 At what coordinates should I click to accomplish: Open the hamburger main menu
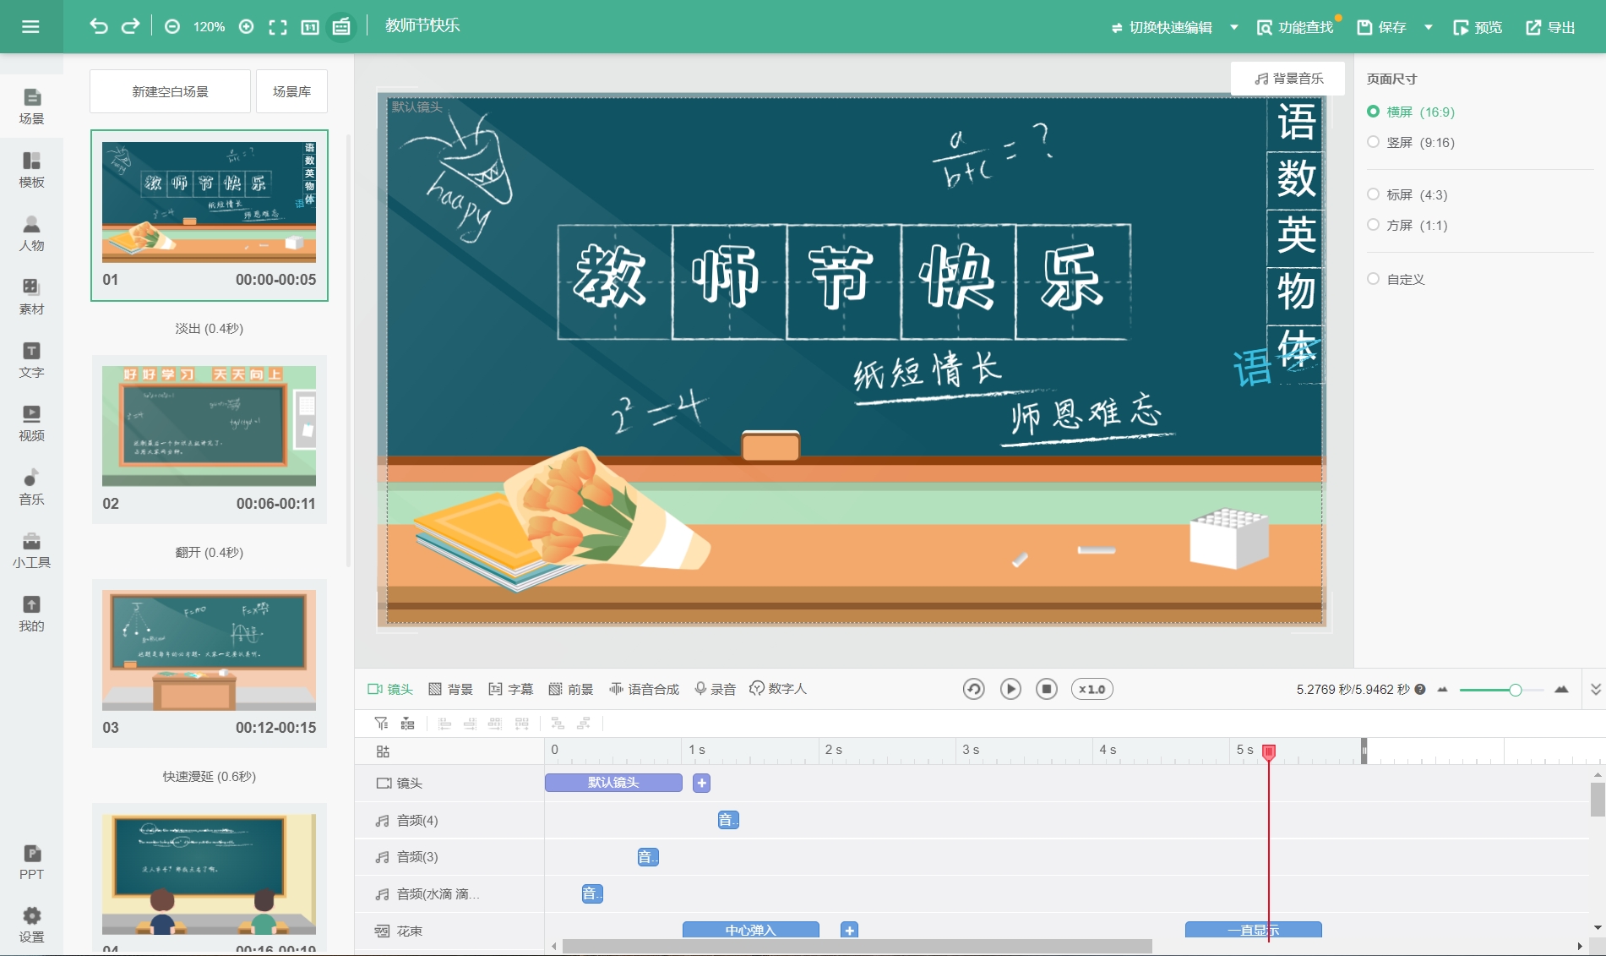pyautogui.click(x=30, y=27)
